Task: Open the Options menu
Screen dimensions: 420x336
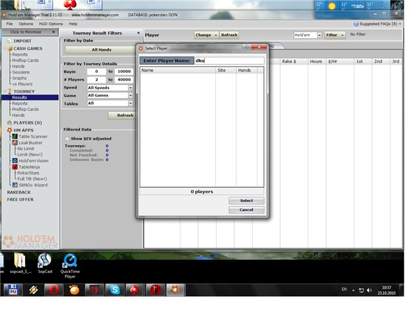Action: pos(26,24)
